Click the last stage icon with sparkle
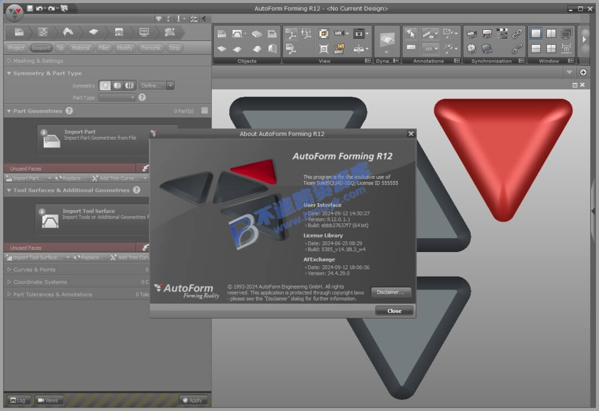 [170, 32]
